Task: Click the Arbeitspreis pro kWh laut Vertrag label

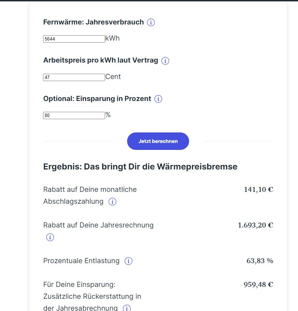Action: [x=101, y=60]
